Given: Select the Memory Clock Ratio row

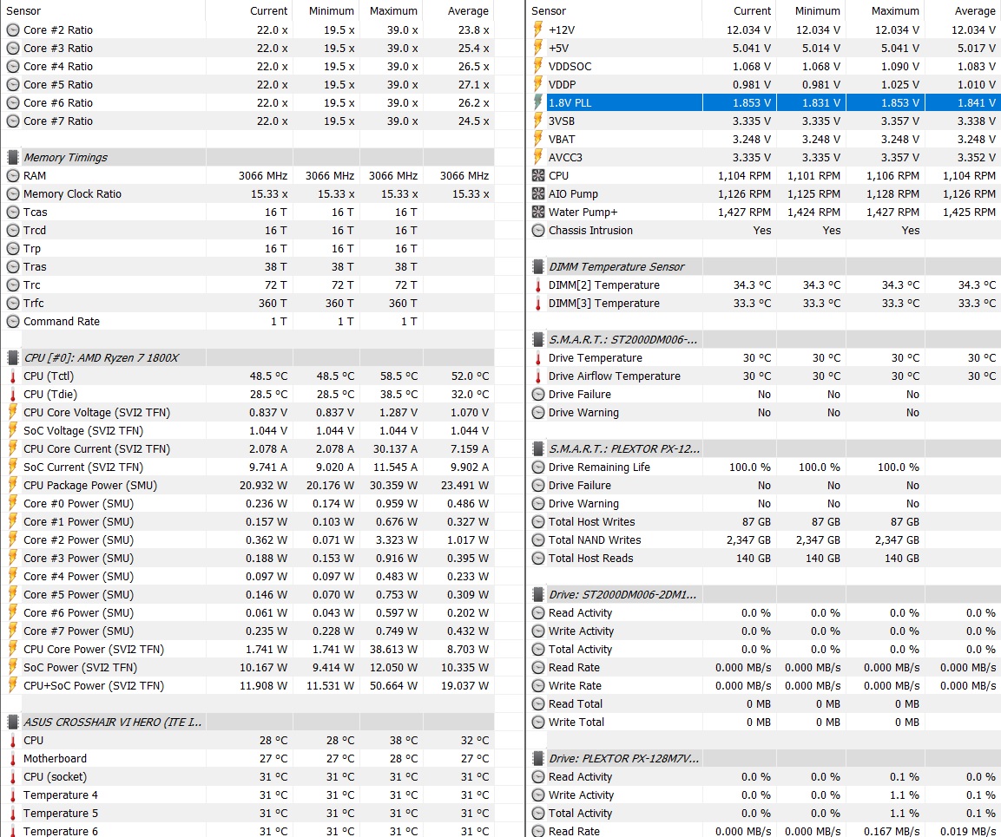Looking at the screenshot, I should click(247, 194).
